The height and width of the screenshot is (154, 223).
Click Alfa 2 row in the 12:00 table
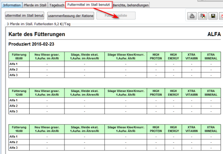coord(115,106)
